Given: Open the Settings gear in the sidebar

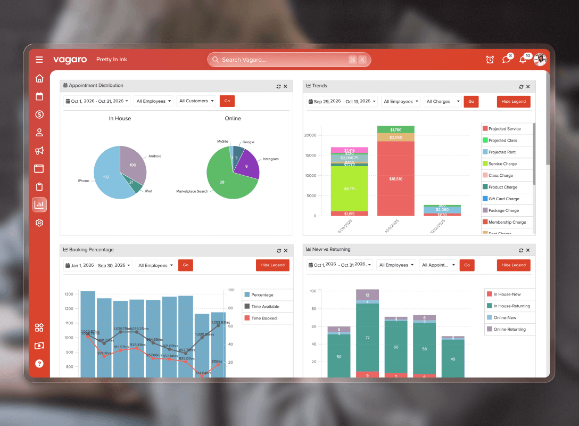Looking at the screenshot, I should click(39, 223).
